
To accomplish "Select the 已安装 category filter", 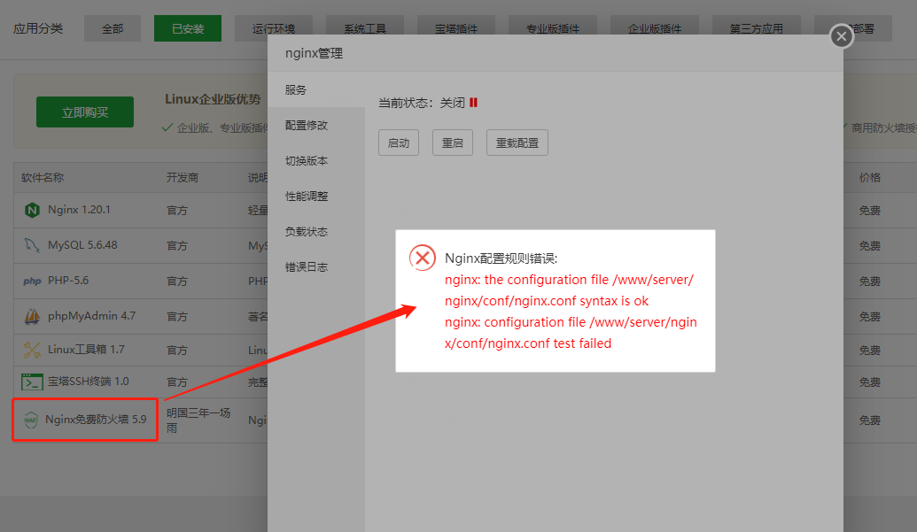I will pos(188,28).
